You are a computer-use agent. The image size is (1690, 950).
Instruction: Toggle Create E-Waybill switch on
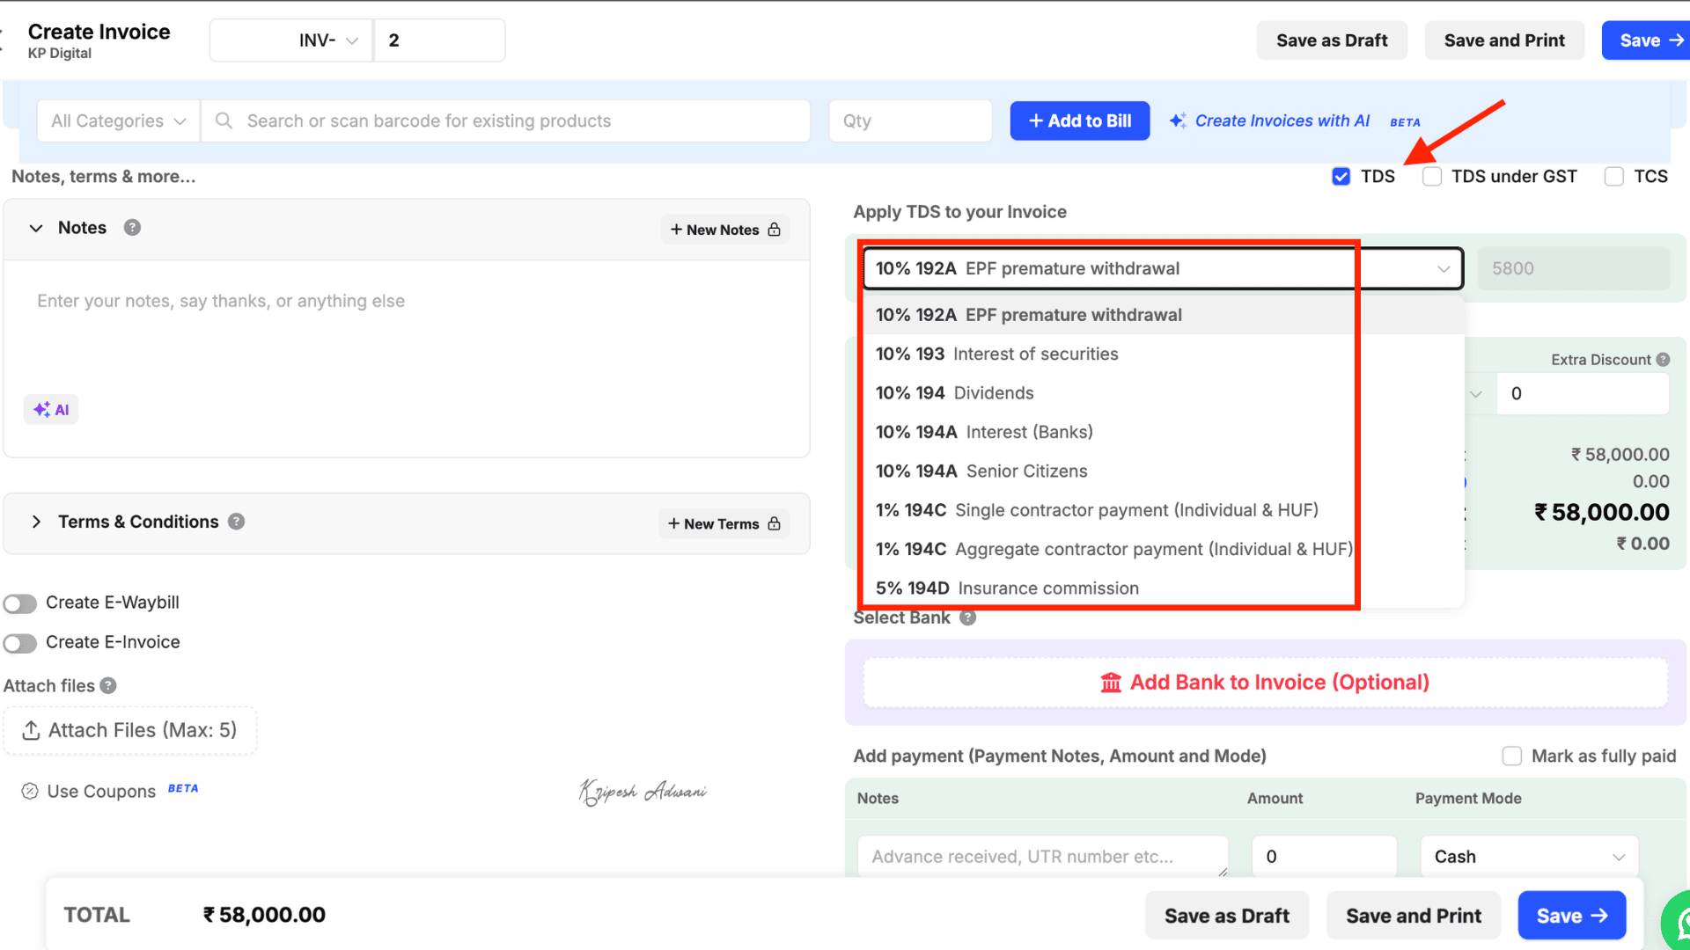coord(20,603)
